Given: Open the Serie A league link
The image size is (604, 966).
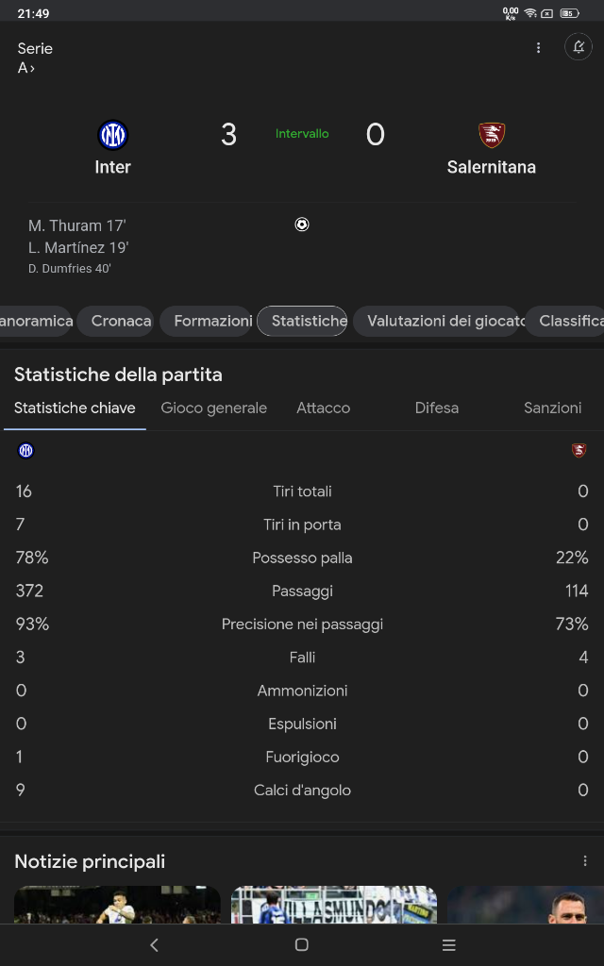Looking at the screenshot, I should [35, 58].
